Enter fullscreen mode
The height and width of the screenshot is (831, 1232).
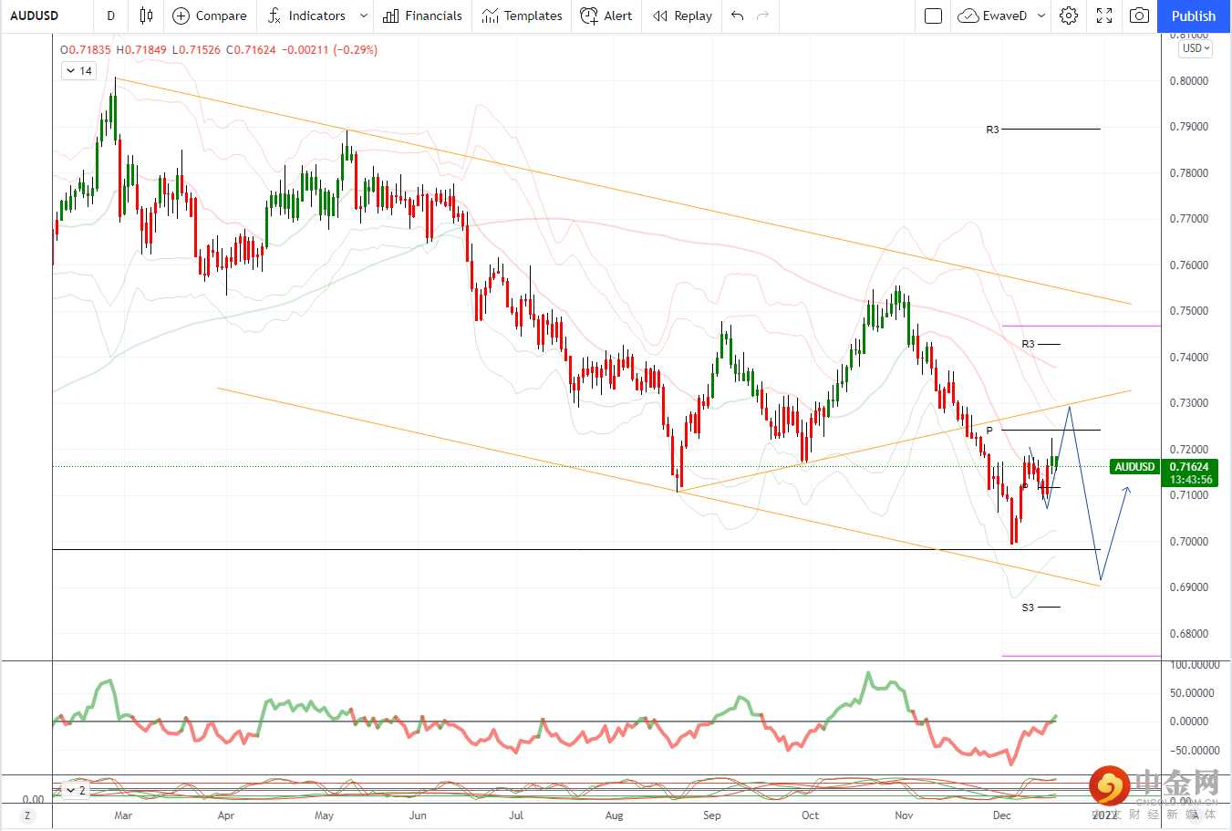[x=1104, y=16]
